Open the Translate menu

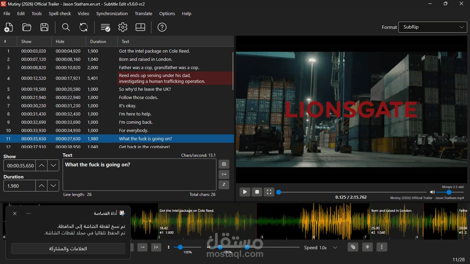pos(143,14)
